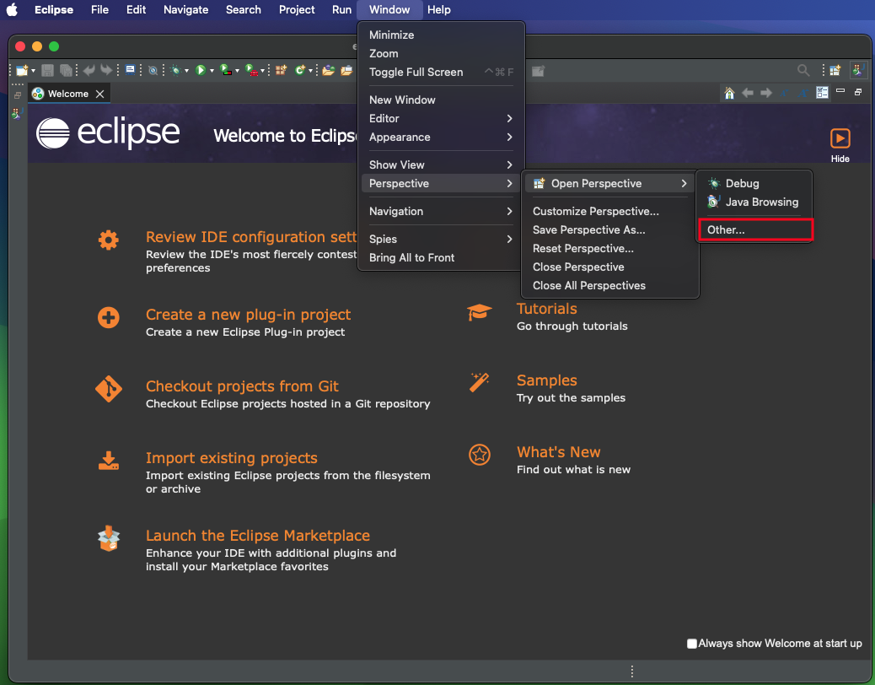This screenshot has height=685, width=875.
Task: Click the New wizard toolbar icon
Action: tap(22, 70)
